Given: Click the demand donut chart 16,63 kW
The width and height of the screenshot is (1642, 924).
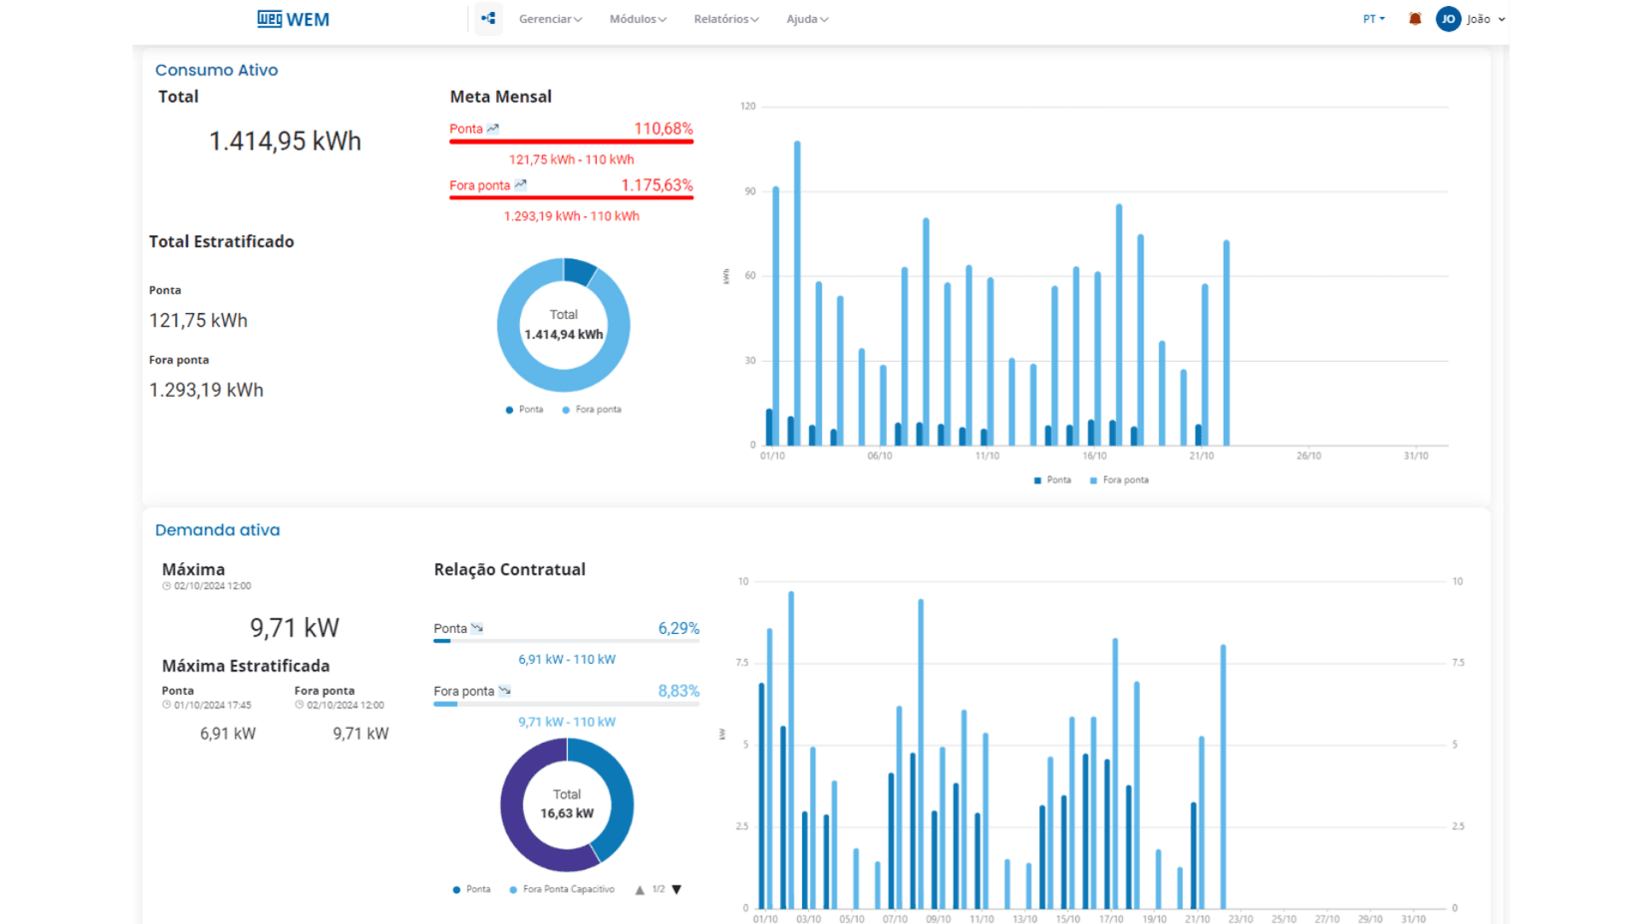Looking at the screenshot, I should 567,814.
